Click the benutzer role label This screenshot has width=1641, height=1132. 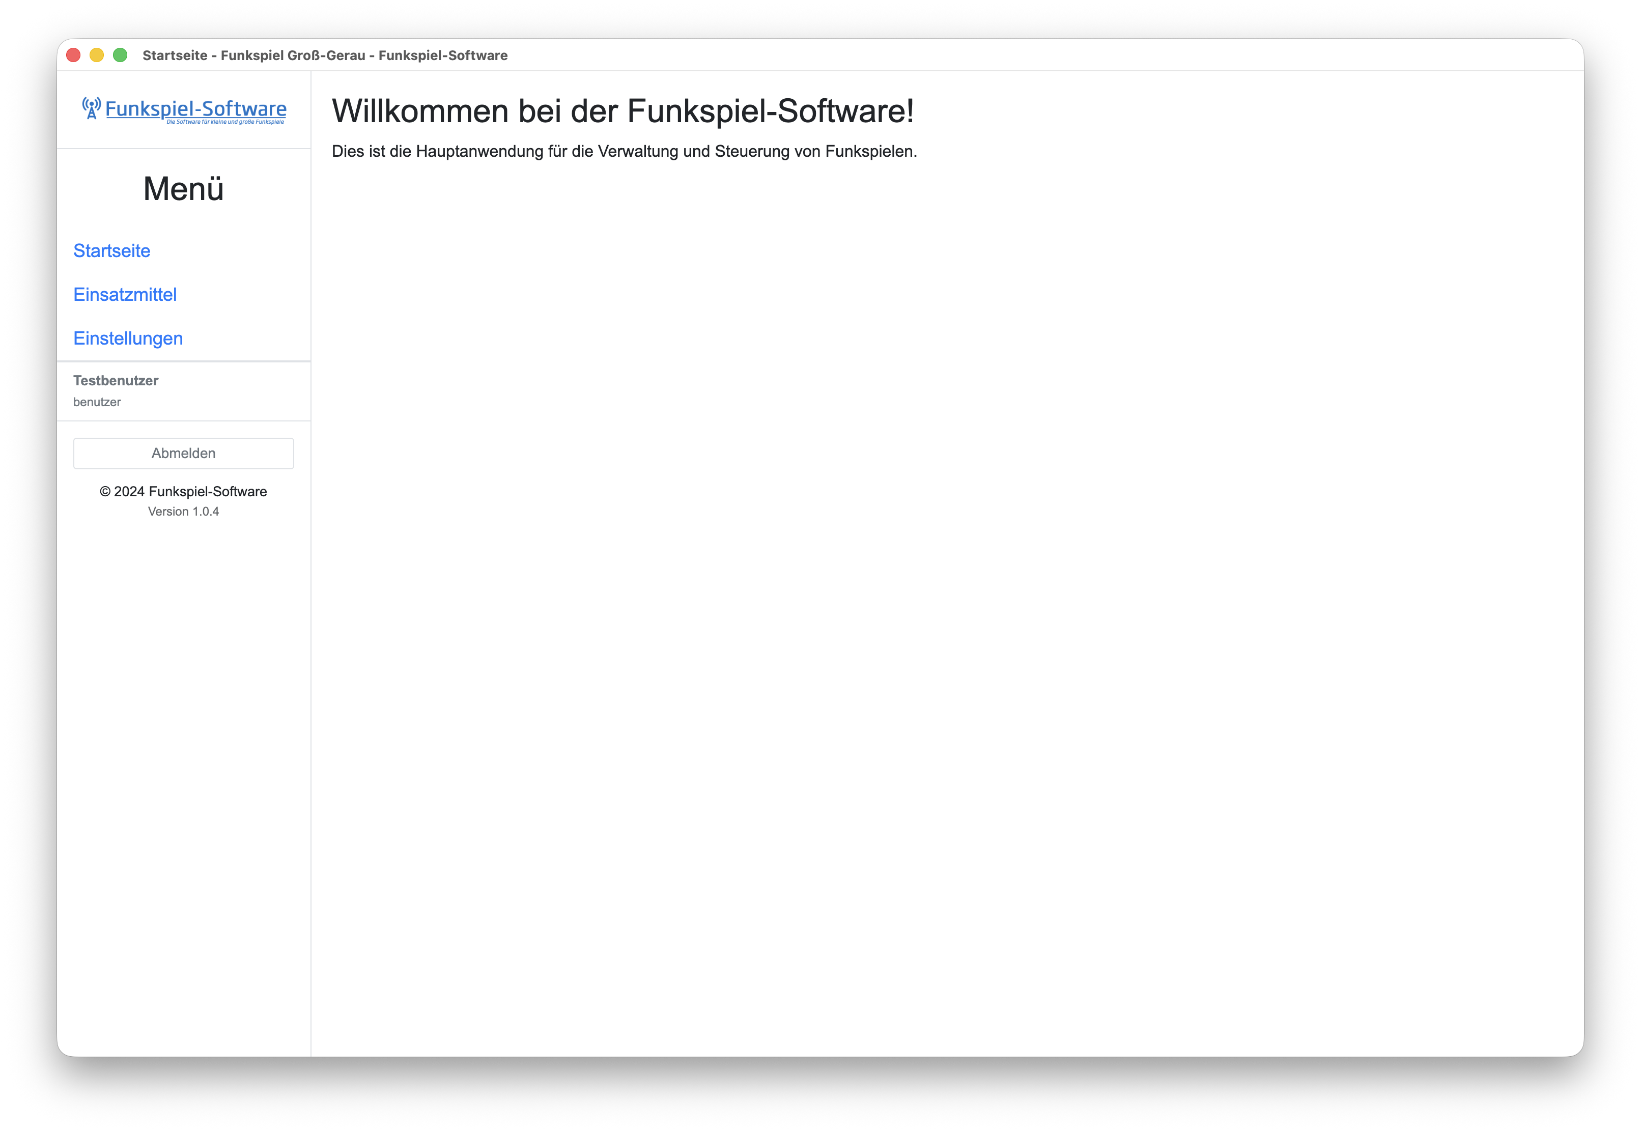coord(97,402)
